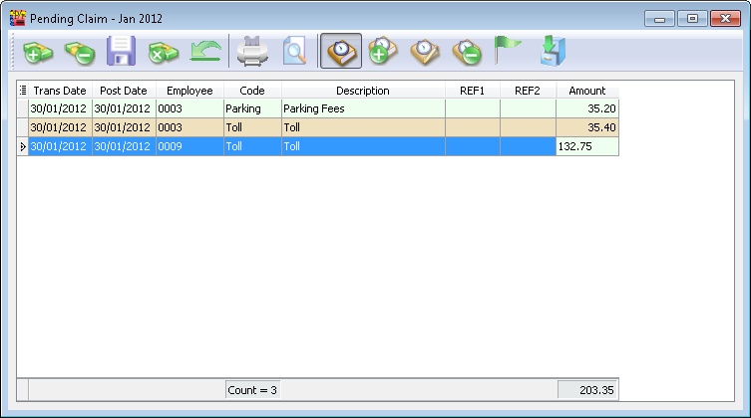
Task: Click the Pending Claim window app icon
Action: tap(18, 18)
